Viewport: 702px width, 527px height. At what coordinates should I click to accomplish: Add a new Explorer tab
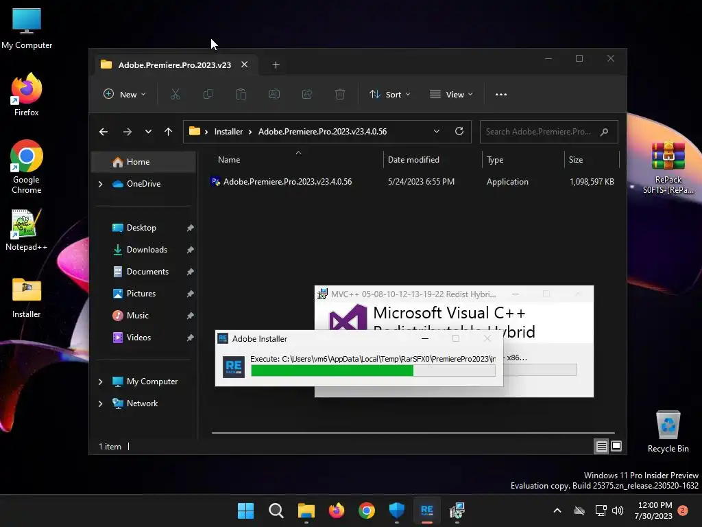[276, 65]
